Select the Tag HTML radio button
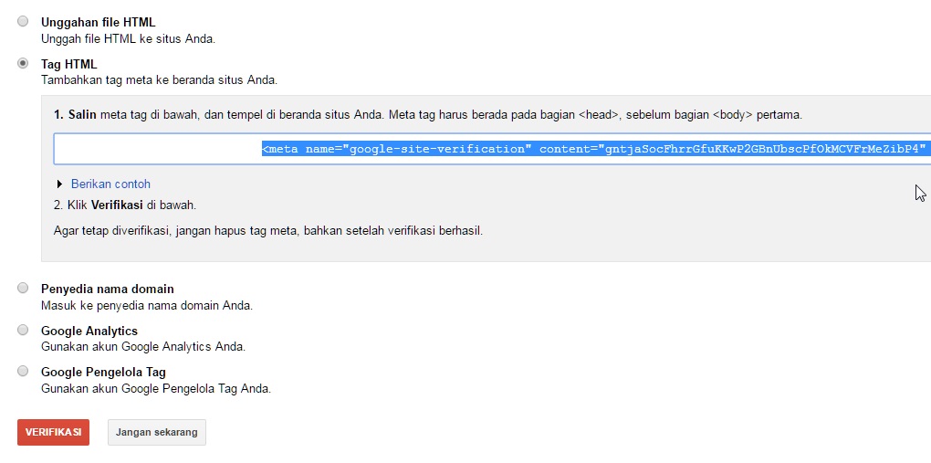The image size is (931, 463). [23, 63]
